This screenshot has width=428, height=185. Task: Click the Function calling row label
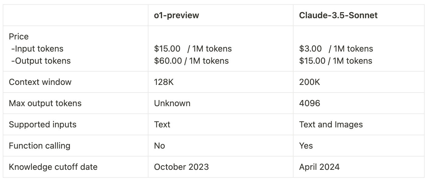point(39,146)
